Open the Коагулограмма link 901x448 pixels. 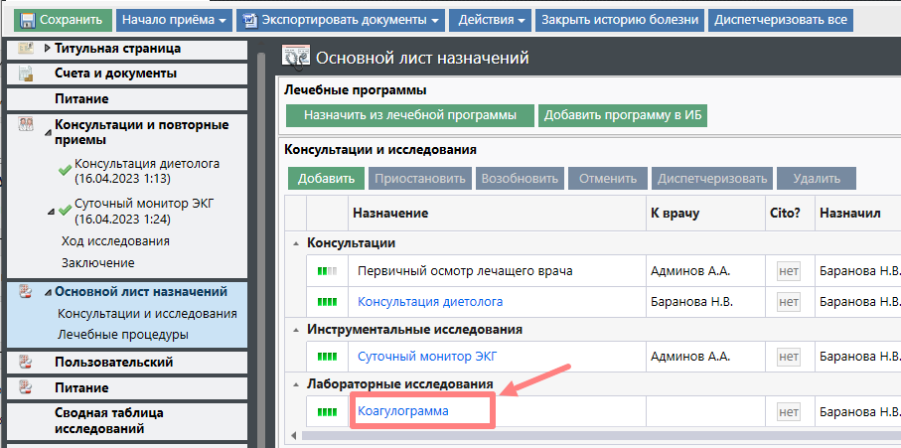[402, 411]
